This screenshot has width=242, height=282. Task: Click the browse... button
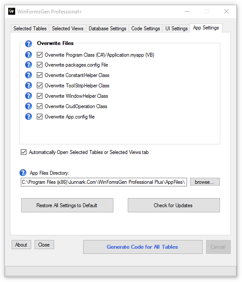pyautogui.click(x=205, y=182)
